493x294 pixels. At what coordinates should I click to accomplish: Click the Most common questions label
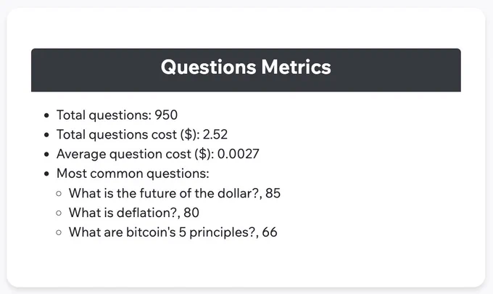pos(133,173)
